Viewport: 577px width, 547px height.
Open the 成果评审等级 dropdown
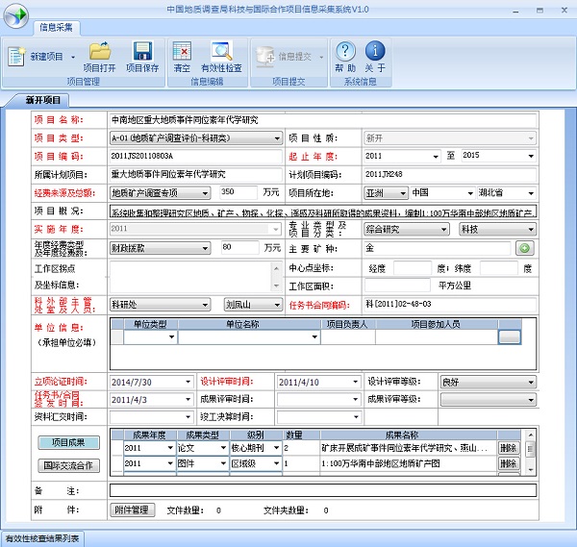pyautogui.click(x=531, y=400)
